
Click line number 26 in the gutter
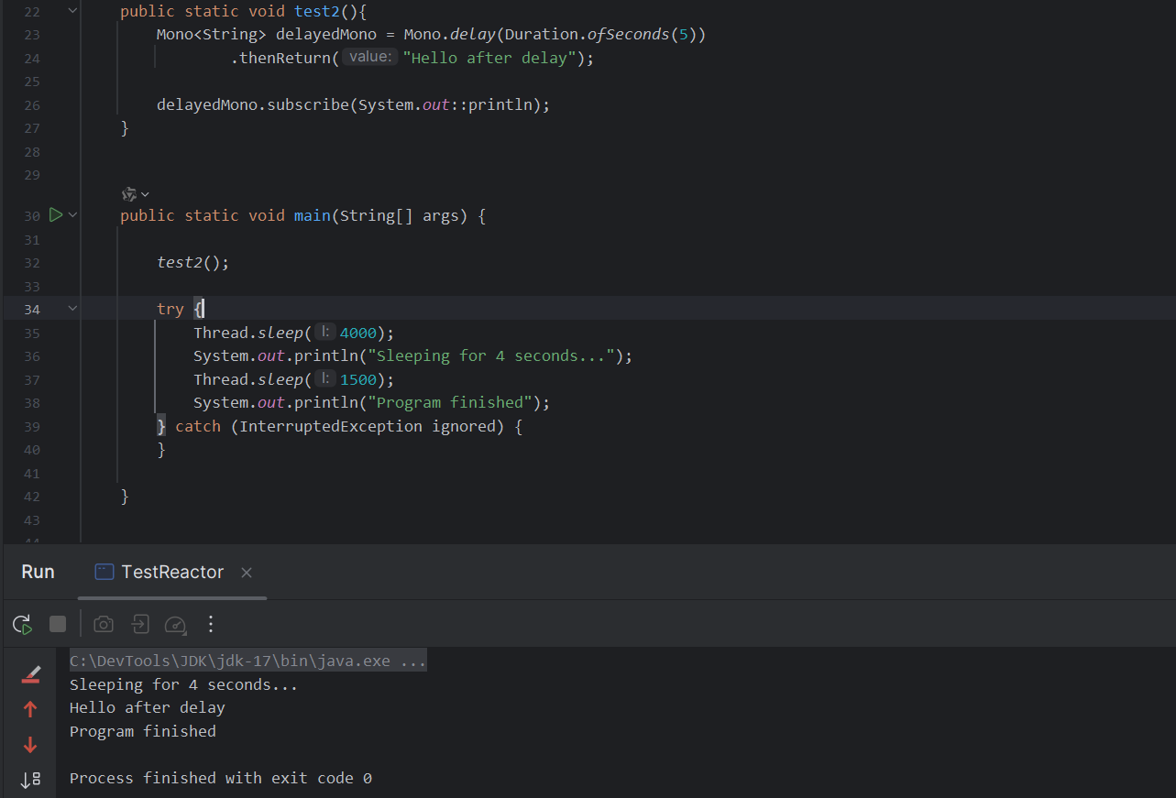[x=32, y=104]
